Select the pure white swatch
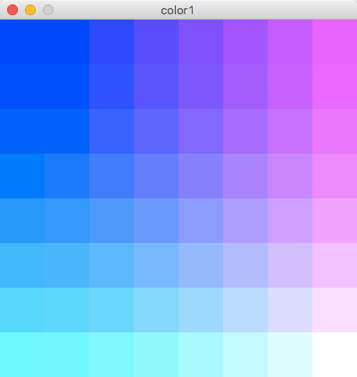This screenshot has width=357, height=377. click(x=335, y=355)
